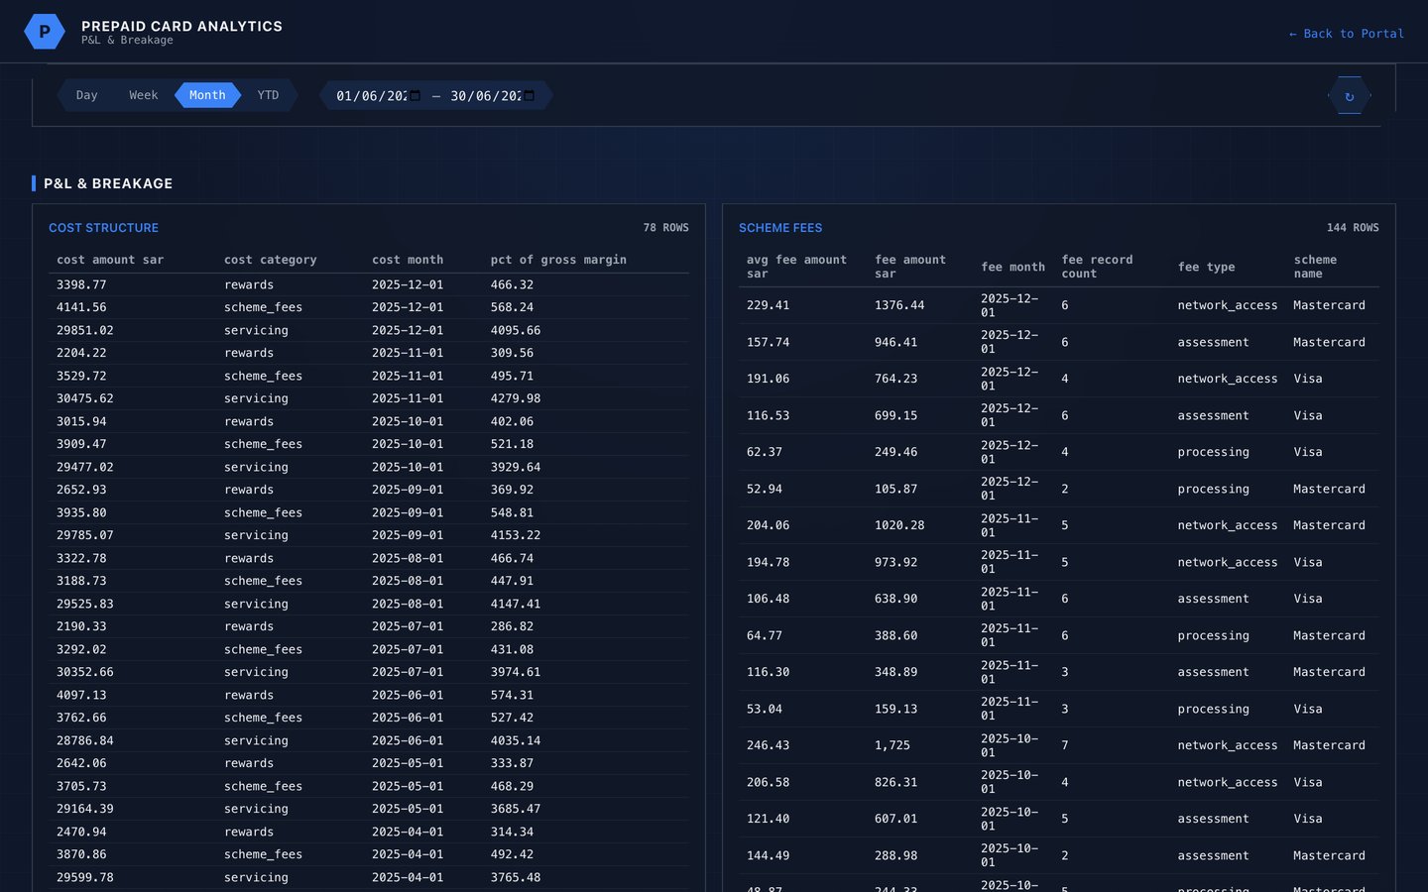The width and height of the screenshot is (1428, 892).
Task: Click the Scheme Fees panel title
Action: click(780, 228)
